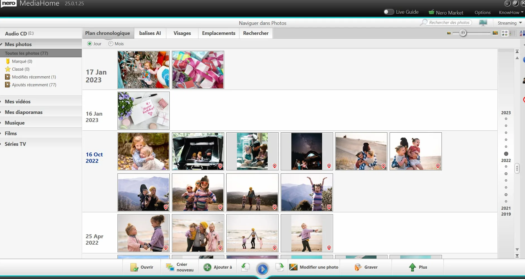The width and height of the screenshot is (525, 279).
Task: Switch to Emplacements tab
Action: point(219,33)
